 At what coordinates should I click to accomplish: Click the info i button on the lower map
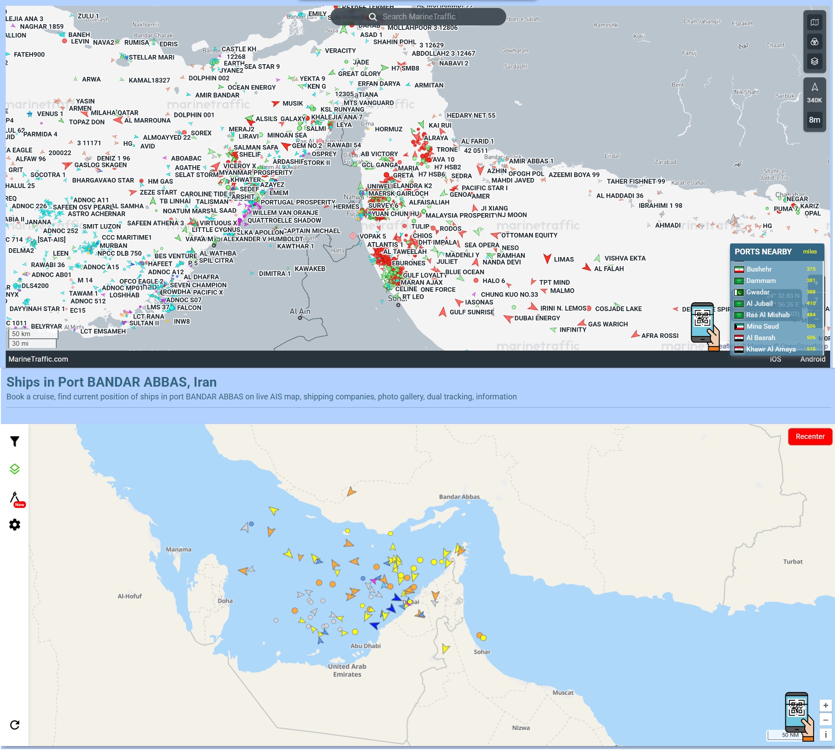click(x=825, y=735)
